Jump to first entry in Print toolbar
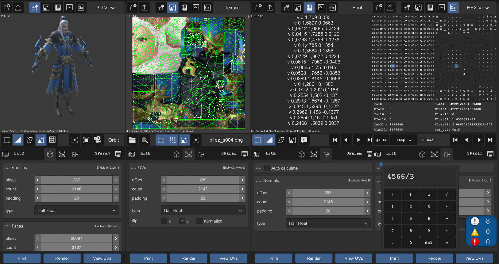 click(335, 140)
